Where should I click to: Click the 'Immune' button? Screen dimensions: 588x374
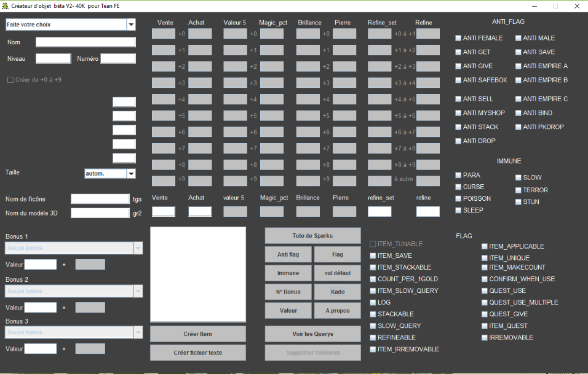pyautogui.click(x=288, y=273)
